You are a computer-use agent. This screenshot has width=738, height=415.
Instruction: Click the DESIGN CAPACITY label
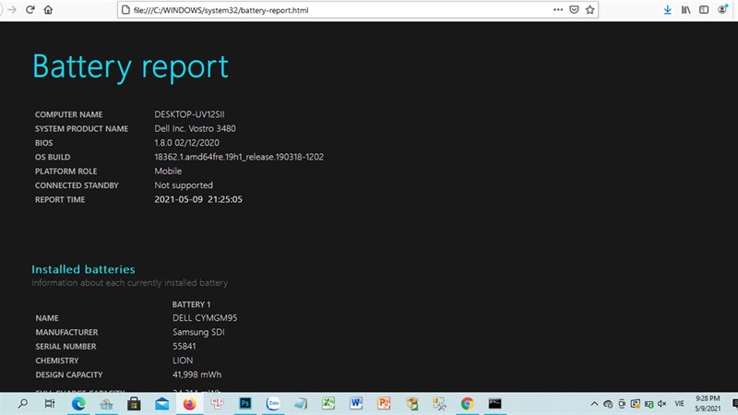pos(68,374)
